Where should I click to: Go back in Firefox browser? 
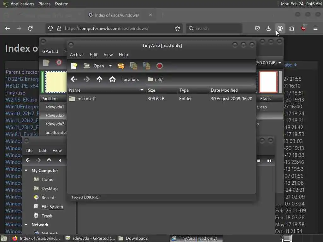8,28
